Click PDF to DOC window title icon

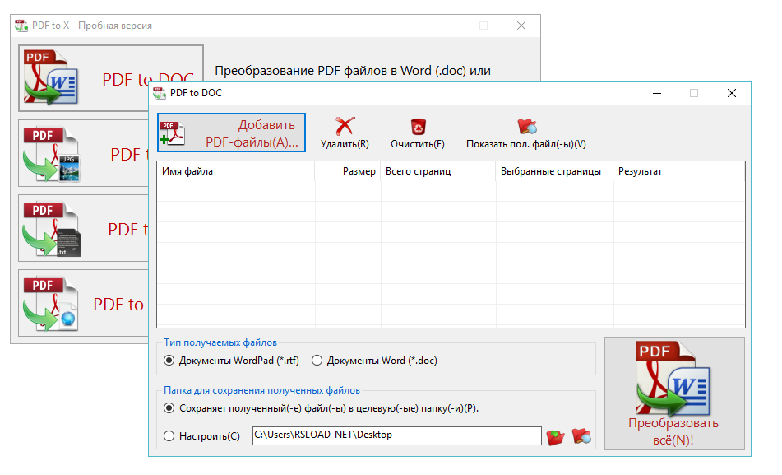coord(159,93)
